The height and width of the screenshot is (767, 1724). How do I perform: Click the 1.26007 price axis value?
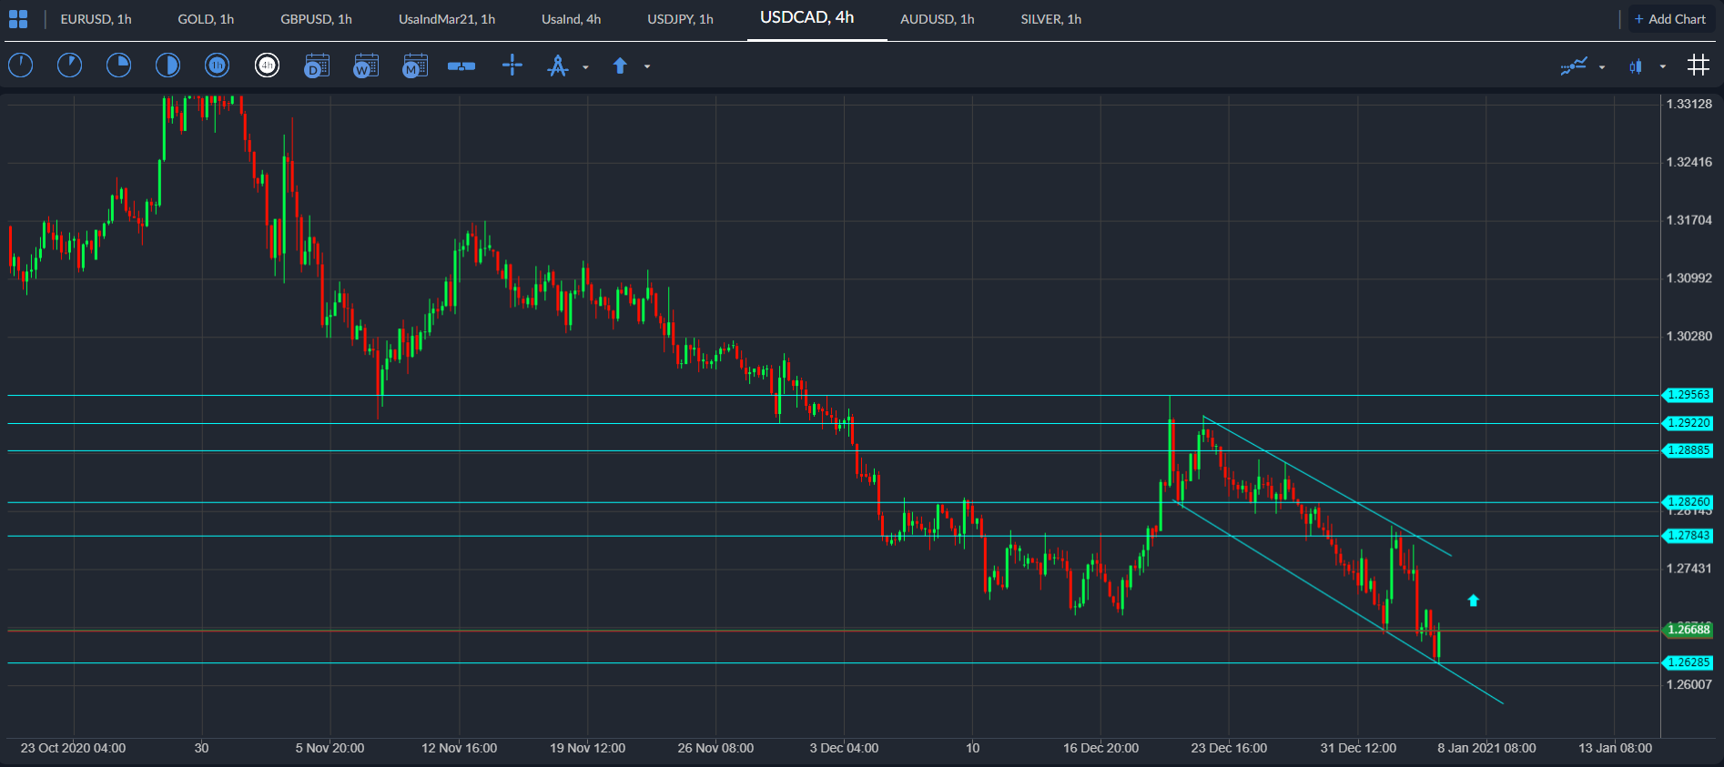coord(1689,684)
